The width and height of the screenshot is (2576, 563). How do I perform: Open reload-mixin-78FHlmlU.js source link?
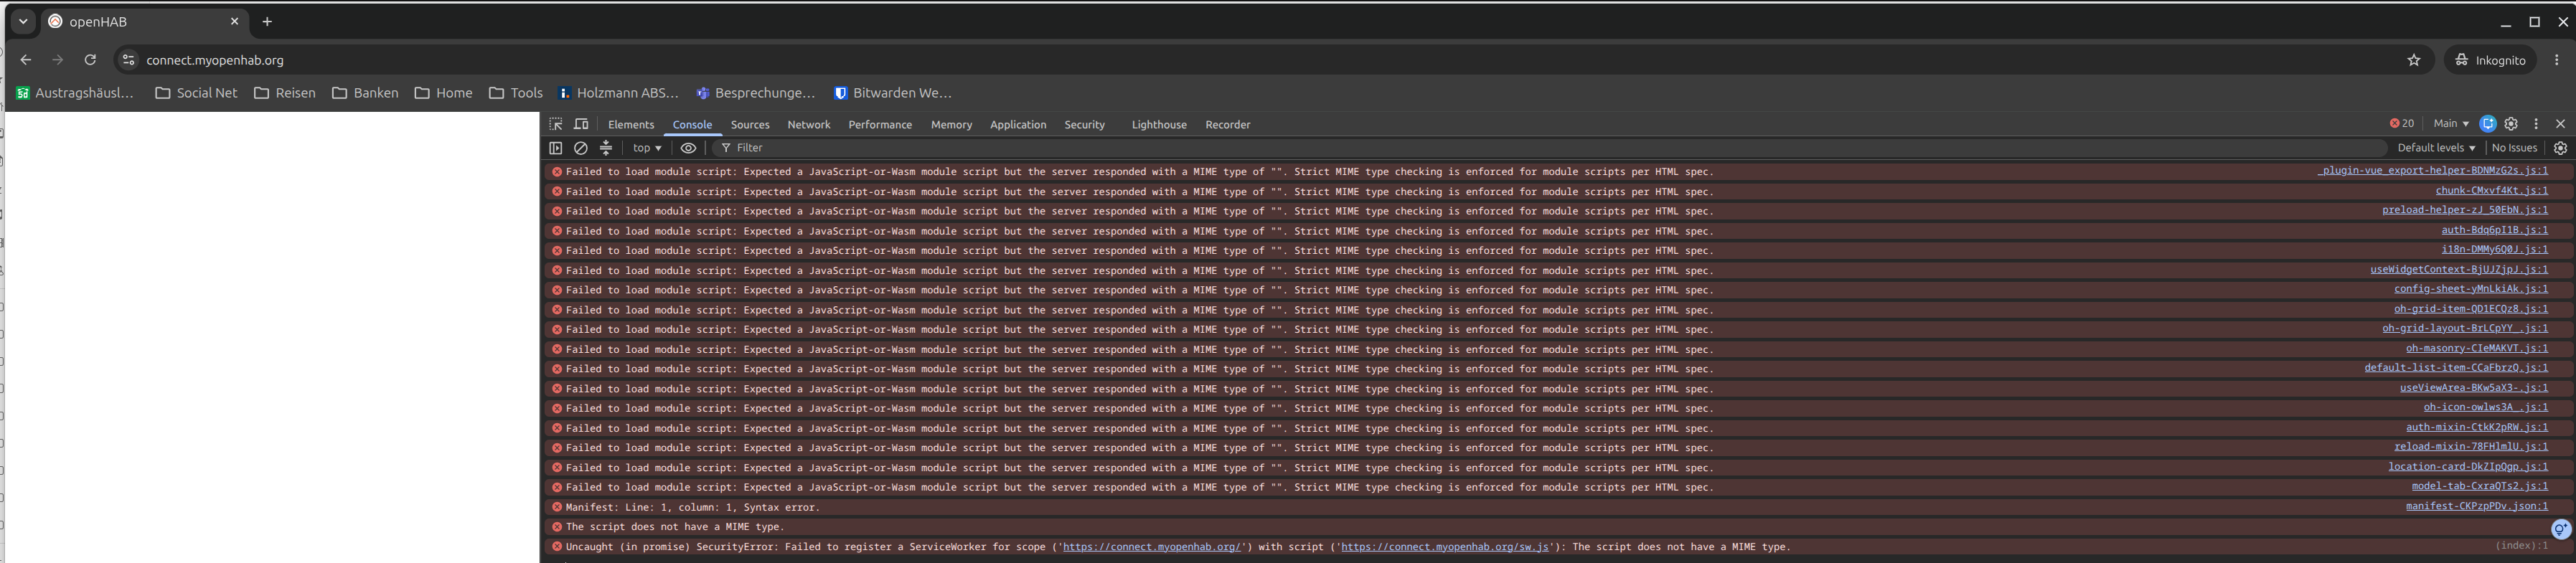coord(2471,447)
